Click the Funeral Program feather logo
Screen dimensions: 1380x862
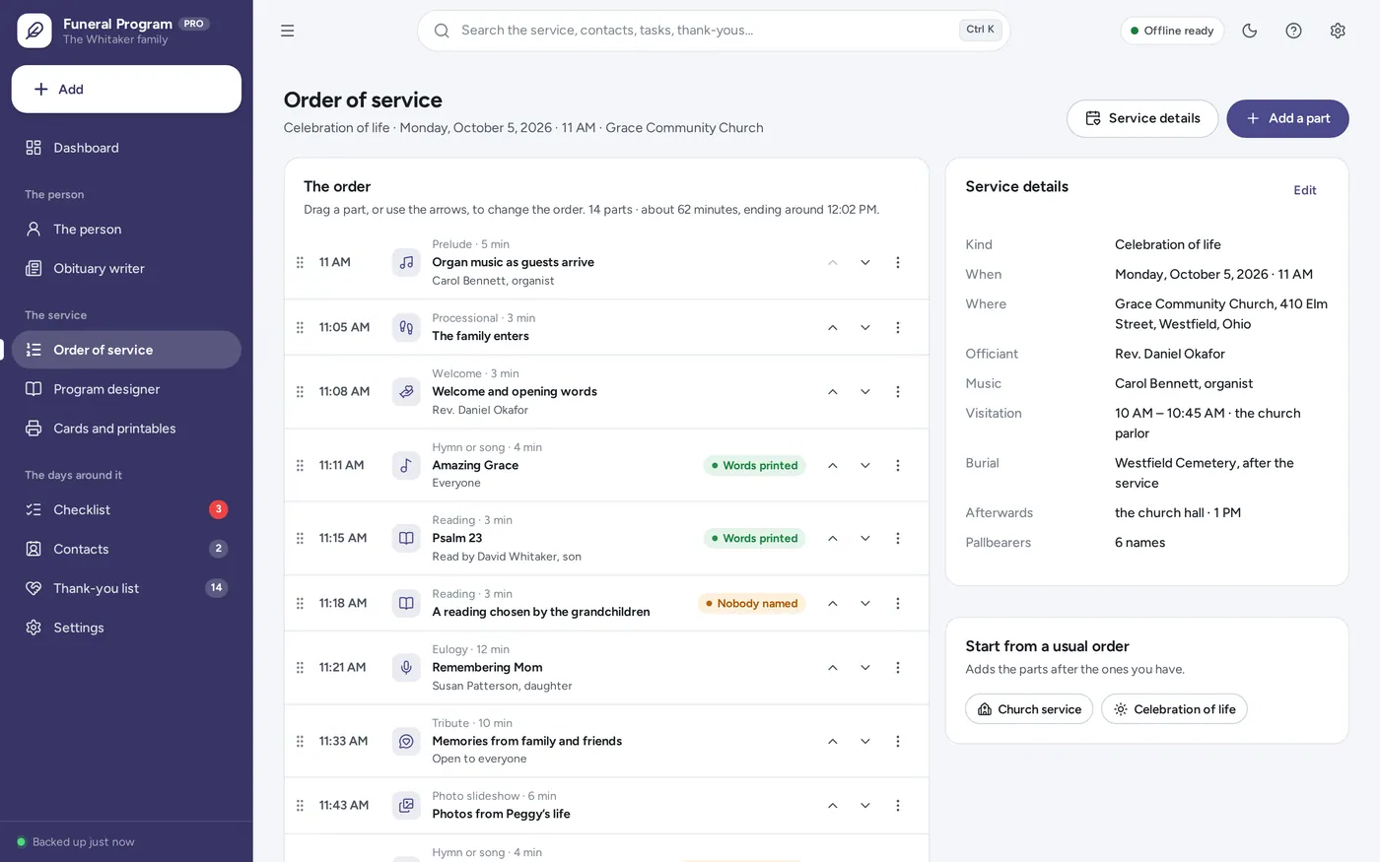pyautogui.click(x=34, y=31)
